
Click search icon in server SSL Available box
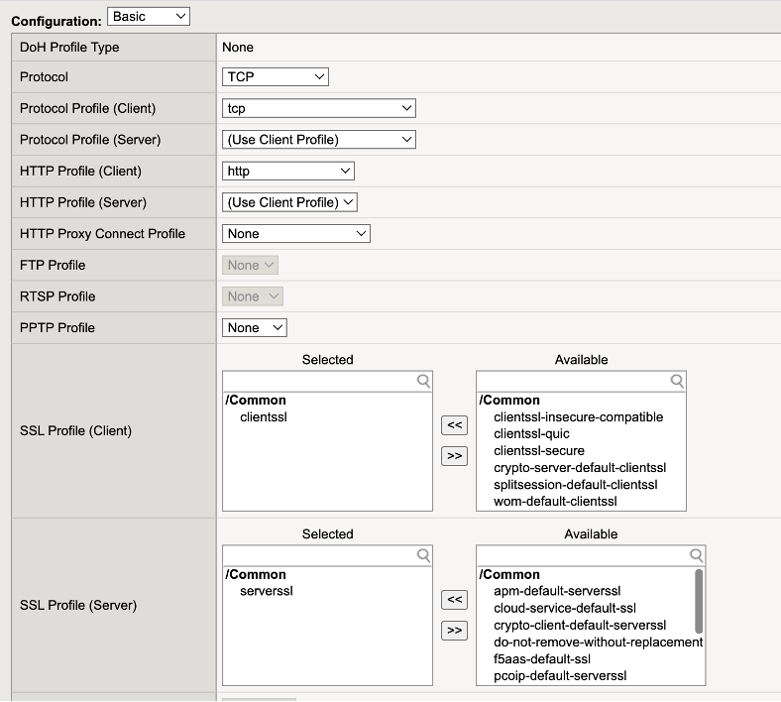point(697,555)
